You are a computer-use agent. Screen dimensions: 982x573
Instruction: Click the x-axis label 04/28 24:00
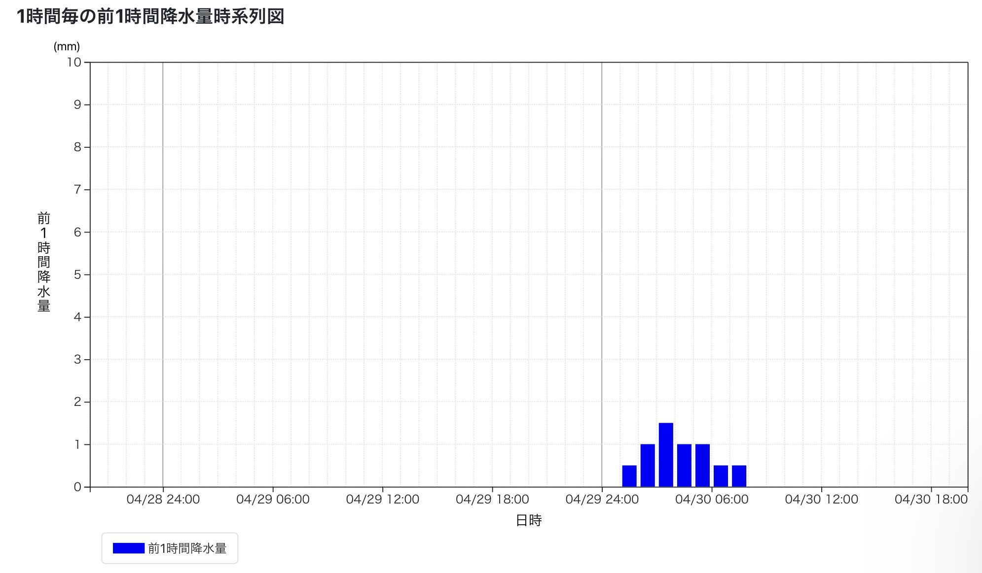click(163, 500)
